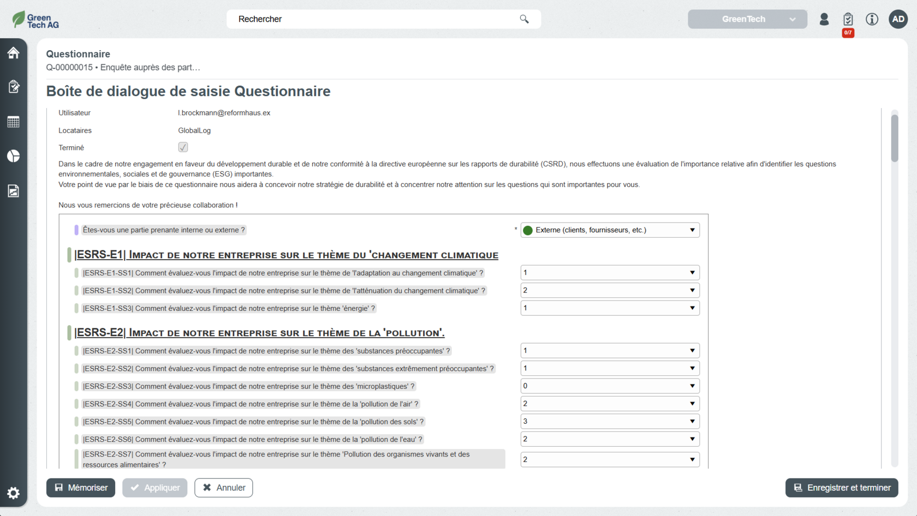Toggle the Terminé checkbox

click(x=183, y=147)
